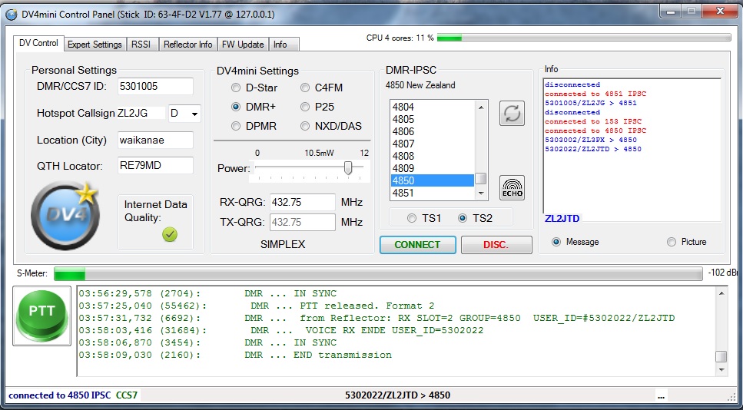Click the DV4mini title bar app icon

click(12, 14)
